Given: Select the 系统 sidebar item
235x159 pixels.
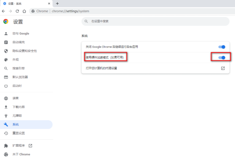Looking at the screenshot, I should tap(26, 125).
